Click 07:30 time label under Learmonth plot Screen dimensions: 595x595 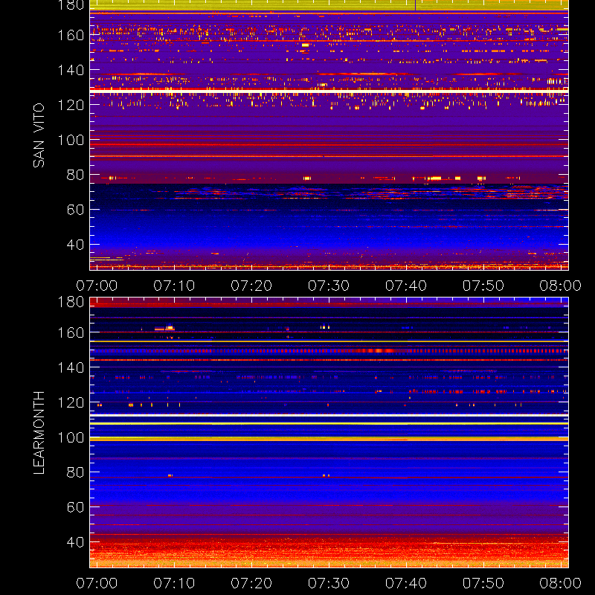(x=329, y=583)
